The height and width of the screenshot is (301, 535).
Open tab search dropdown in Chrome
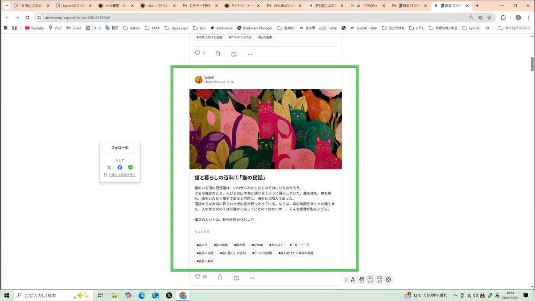tap(7, 6)
